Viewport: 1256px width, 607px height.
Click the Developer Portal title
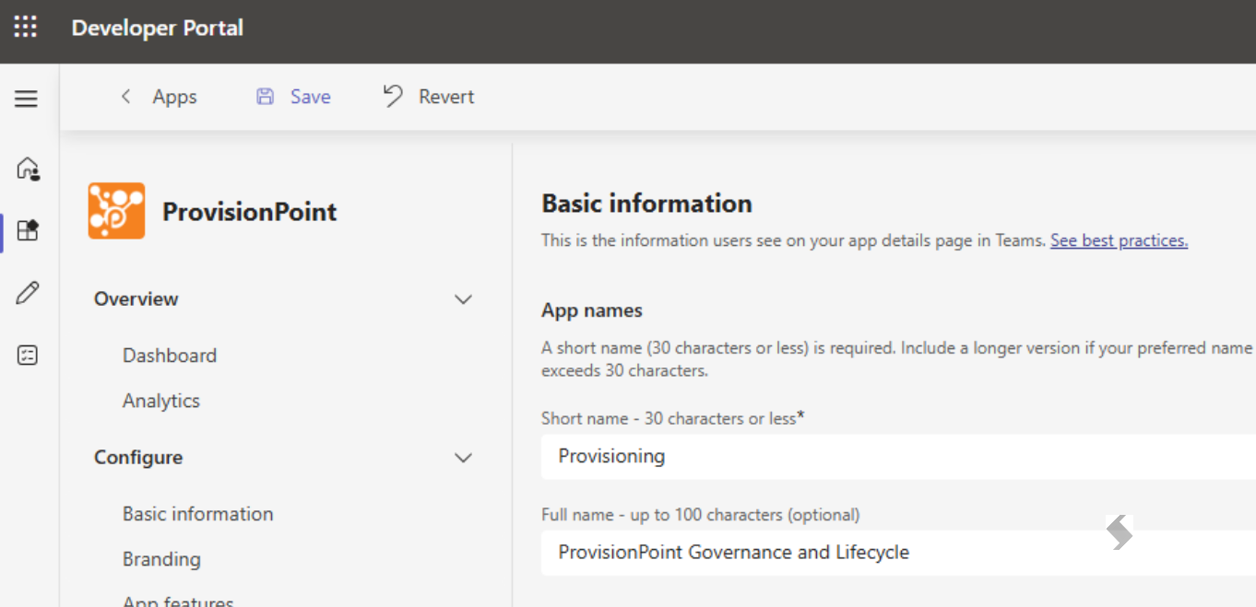point(158,28)
